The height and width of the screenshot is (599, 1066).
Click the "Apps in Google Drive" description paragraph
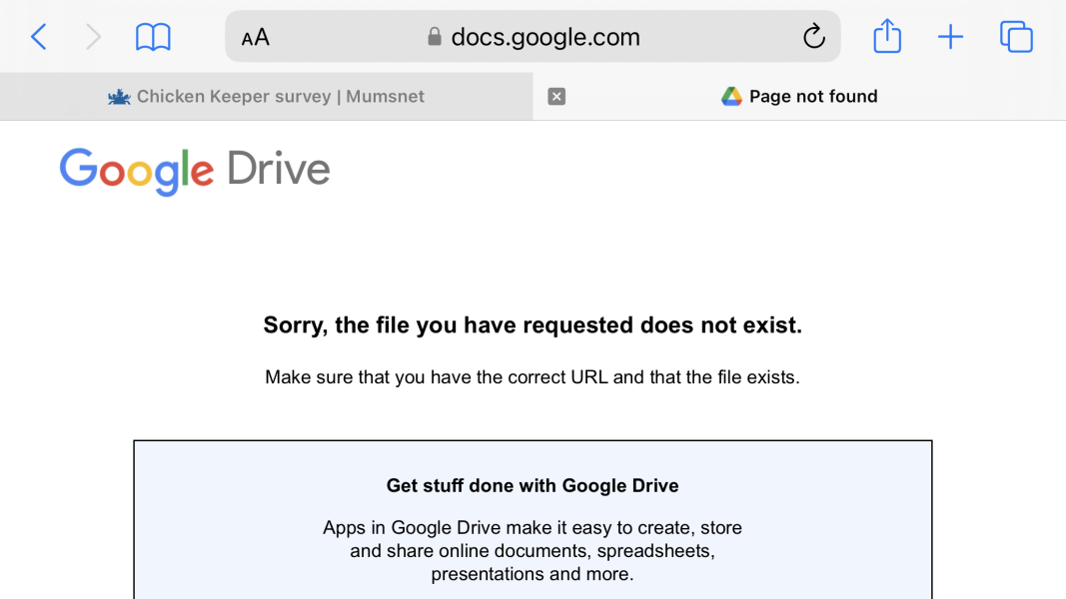click(533, 550)
